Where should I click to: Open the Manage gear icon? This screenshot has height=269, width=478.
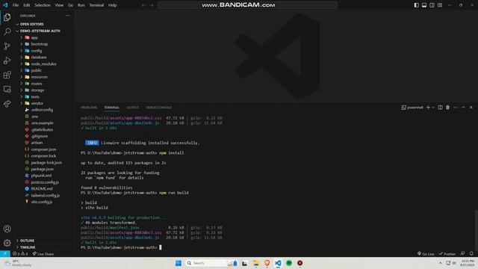7,243
